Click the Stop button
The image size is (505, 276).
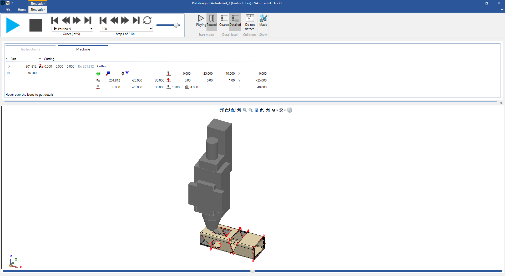pos(36,25)
